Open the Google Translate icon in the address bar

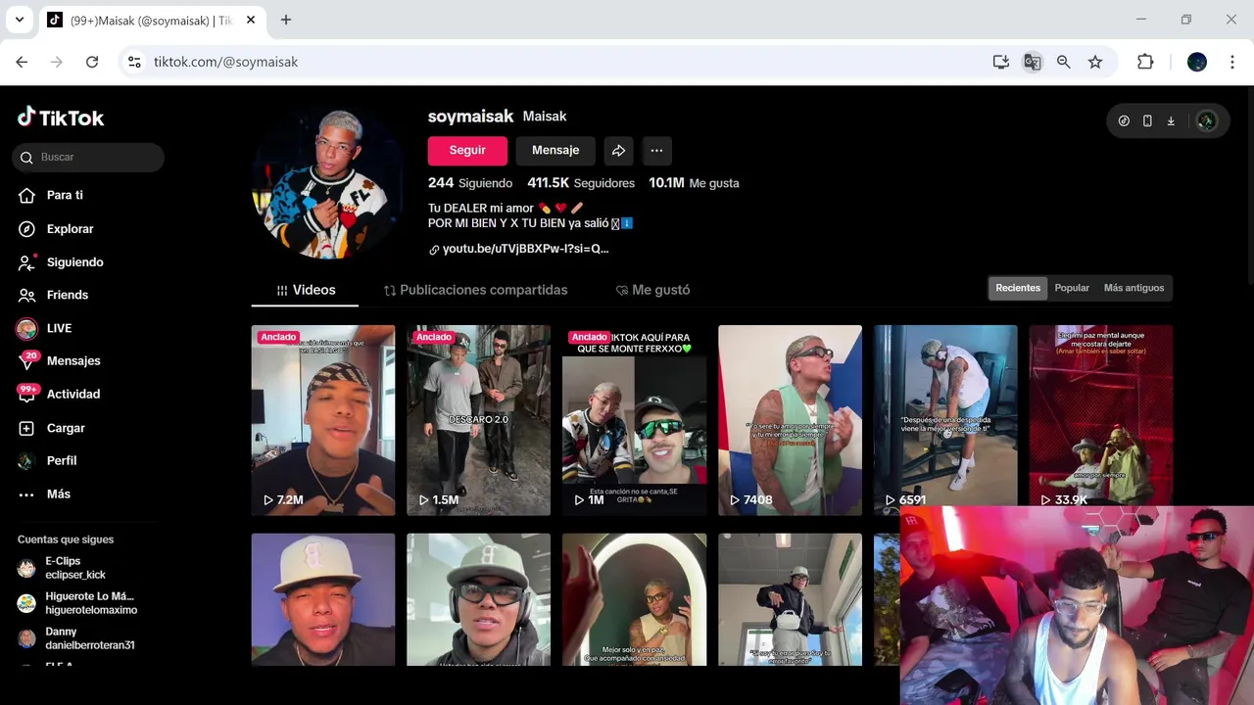(x=1032, y=62)
